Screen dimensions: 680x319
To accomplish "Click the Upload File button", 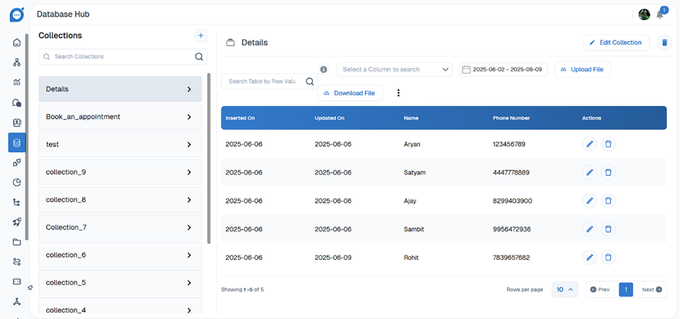I will [582, 69].
